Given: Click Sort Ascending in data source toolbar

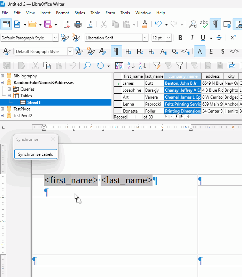Looking at the screenshot, I should click(131, 66).
